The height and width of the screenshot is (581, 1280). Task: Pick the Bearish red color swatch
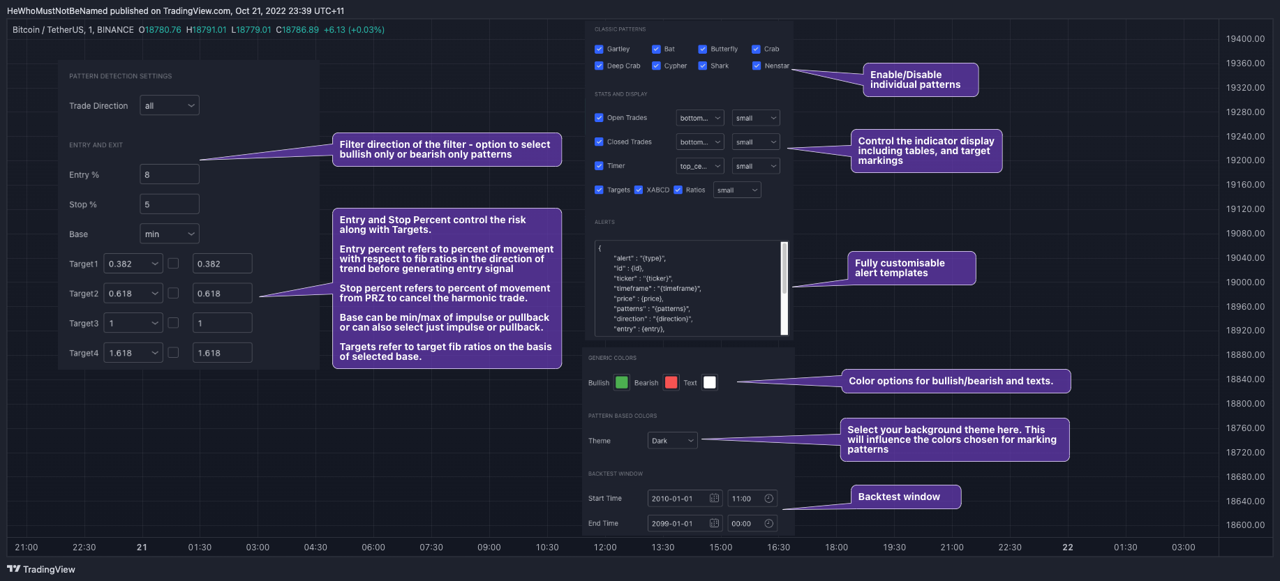671,382
